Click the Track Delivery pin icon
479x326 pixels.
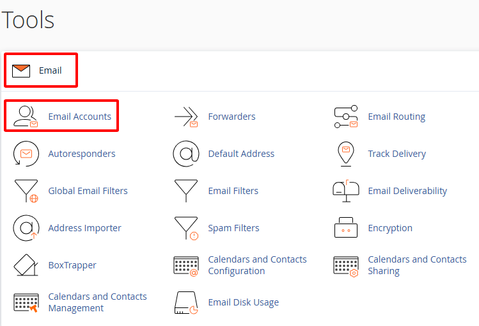(x=346, y=154)
